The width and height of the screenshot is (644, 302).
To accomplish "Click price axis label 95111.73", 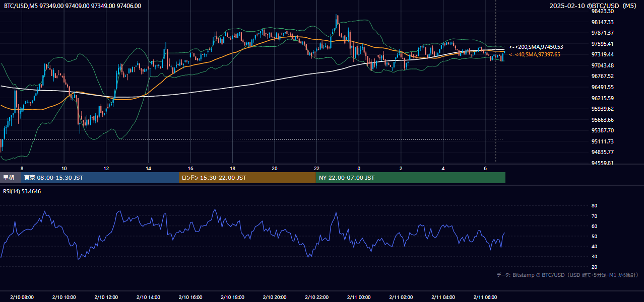I will (603, 141).
